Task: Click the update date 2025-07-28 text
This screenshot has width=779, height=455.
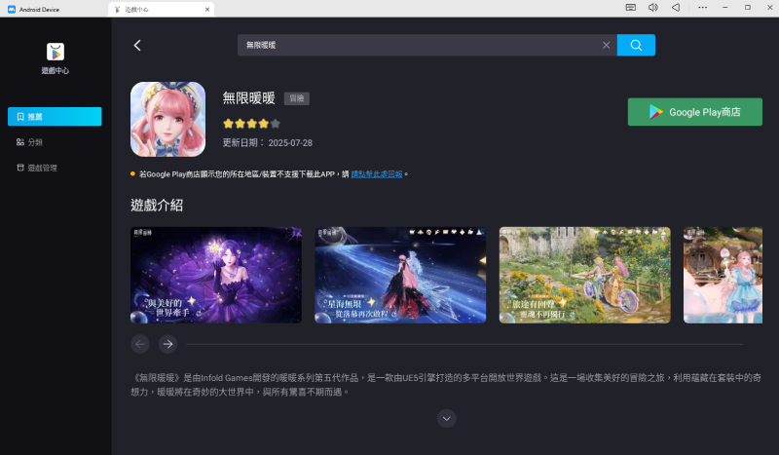Action: 267,142
